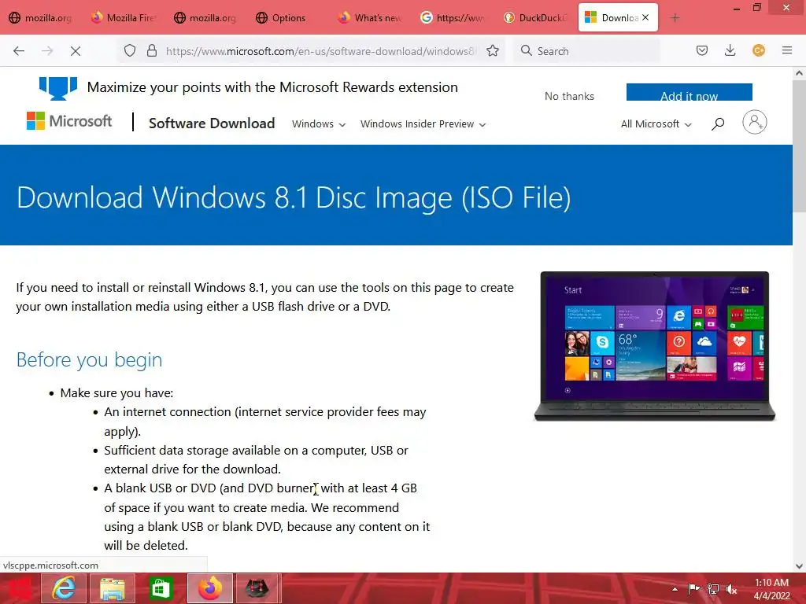Show hidden system tray icons
The width and height of the screenshot is (806, 604).
(x=675, y=589)
